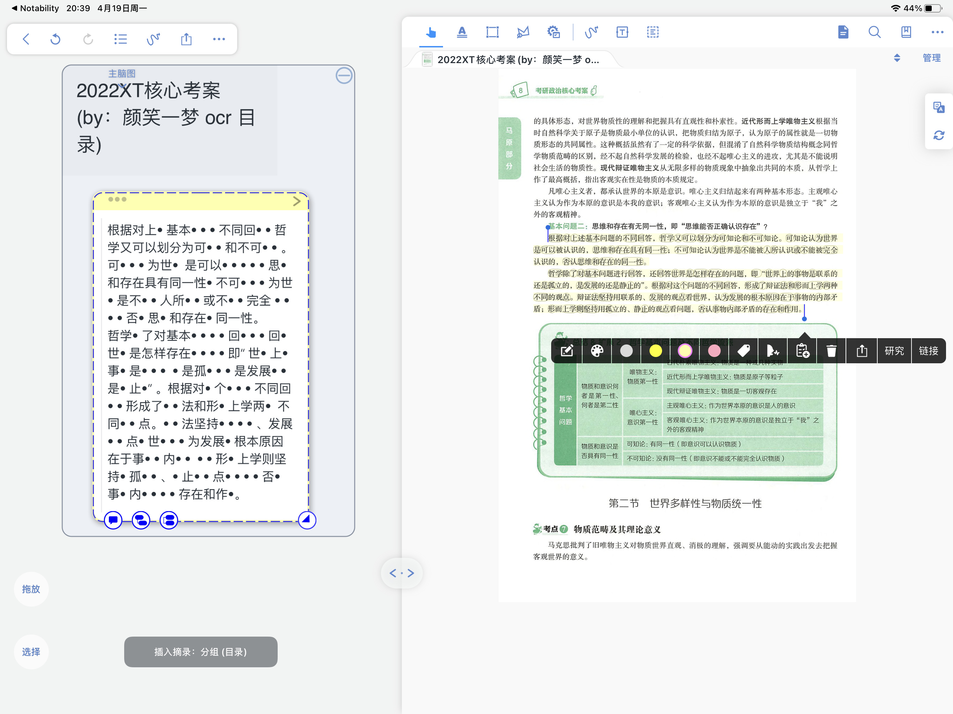Pick the pink highlight color swatch
The height and width of the screenshot is (714, 953).
click(x=714, y=351)
